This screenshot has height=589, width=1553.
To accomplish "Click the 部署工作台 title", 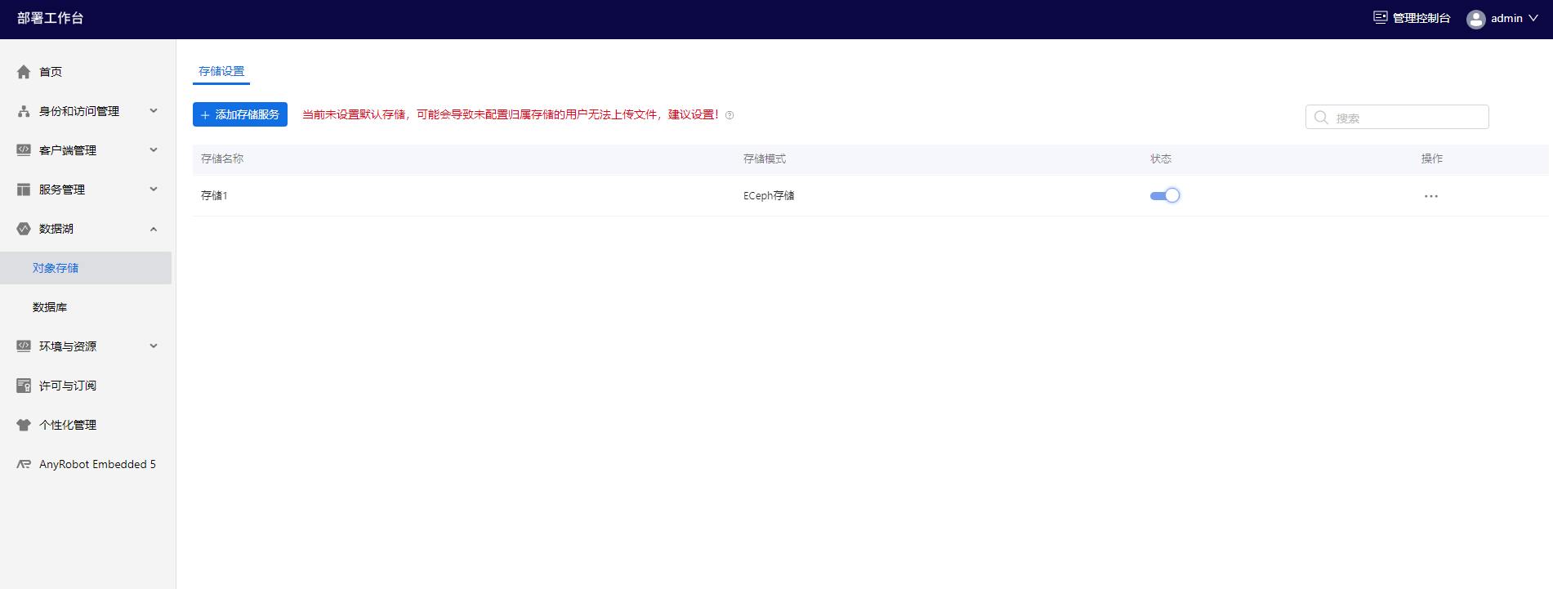I will [51, 18].
